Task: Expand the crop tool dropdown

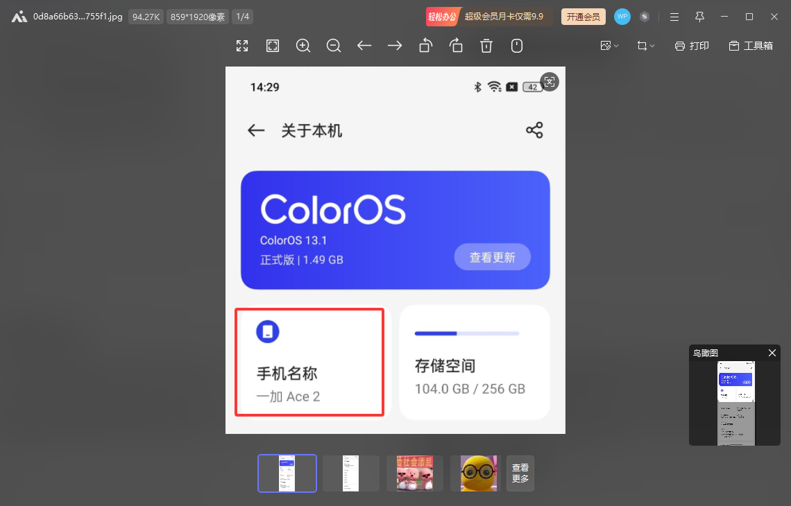Action: pos(646,46)
